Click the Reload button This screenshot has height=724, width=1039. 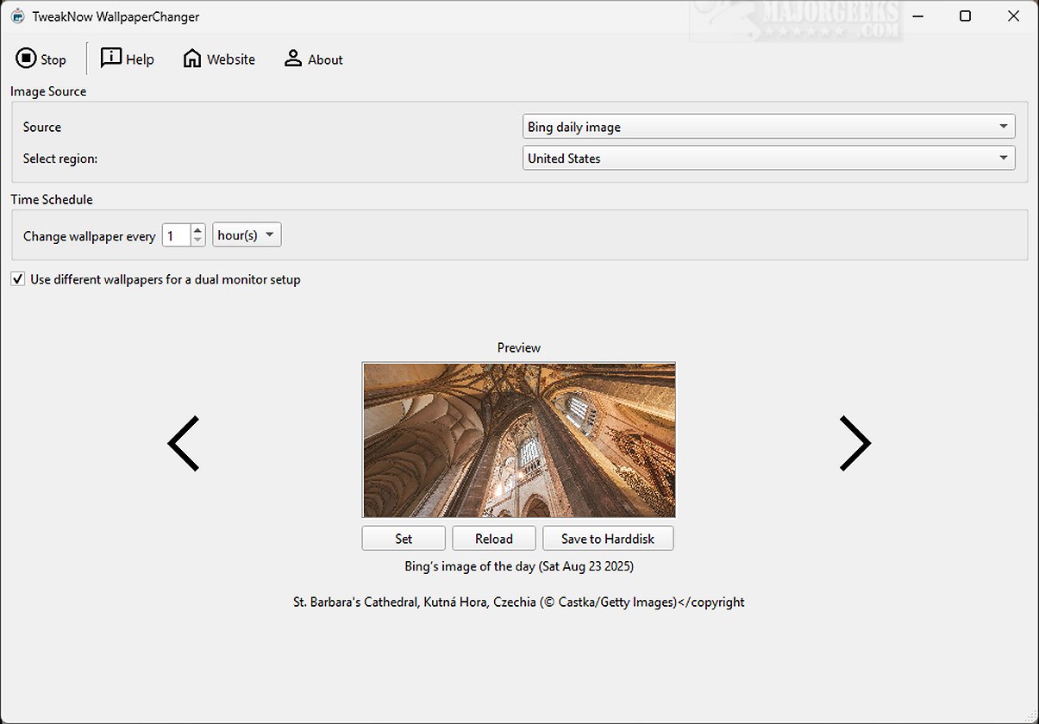(494, 539)
